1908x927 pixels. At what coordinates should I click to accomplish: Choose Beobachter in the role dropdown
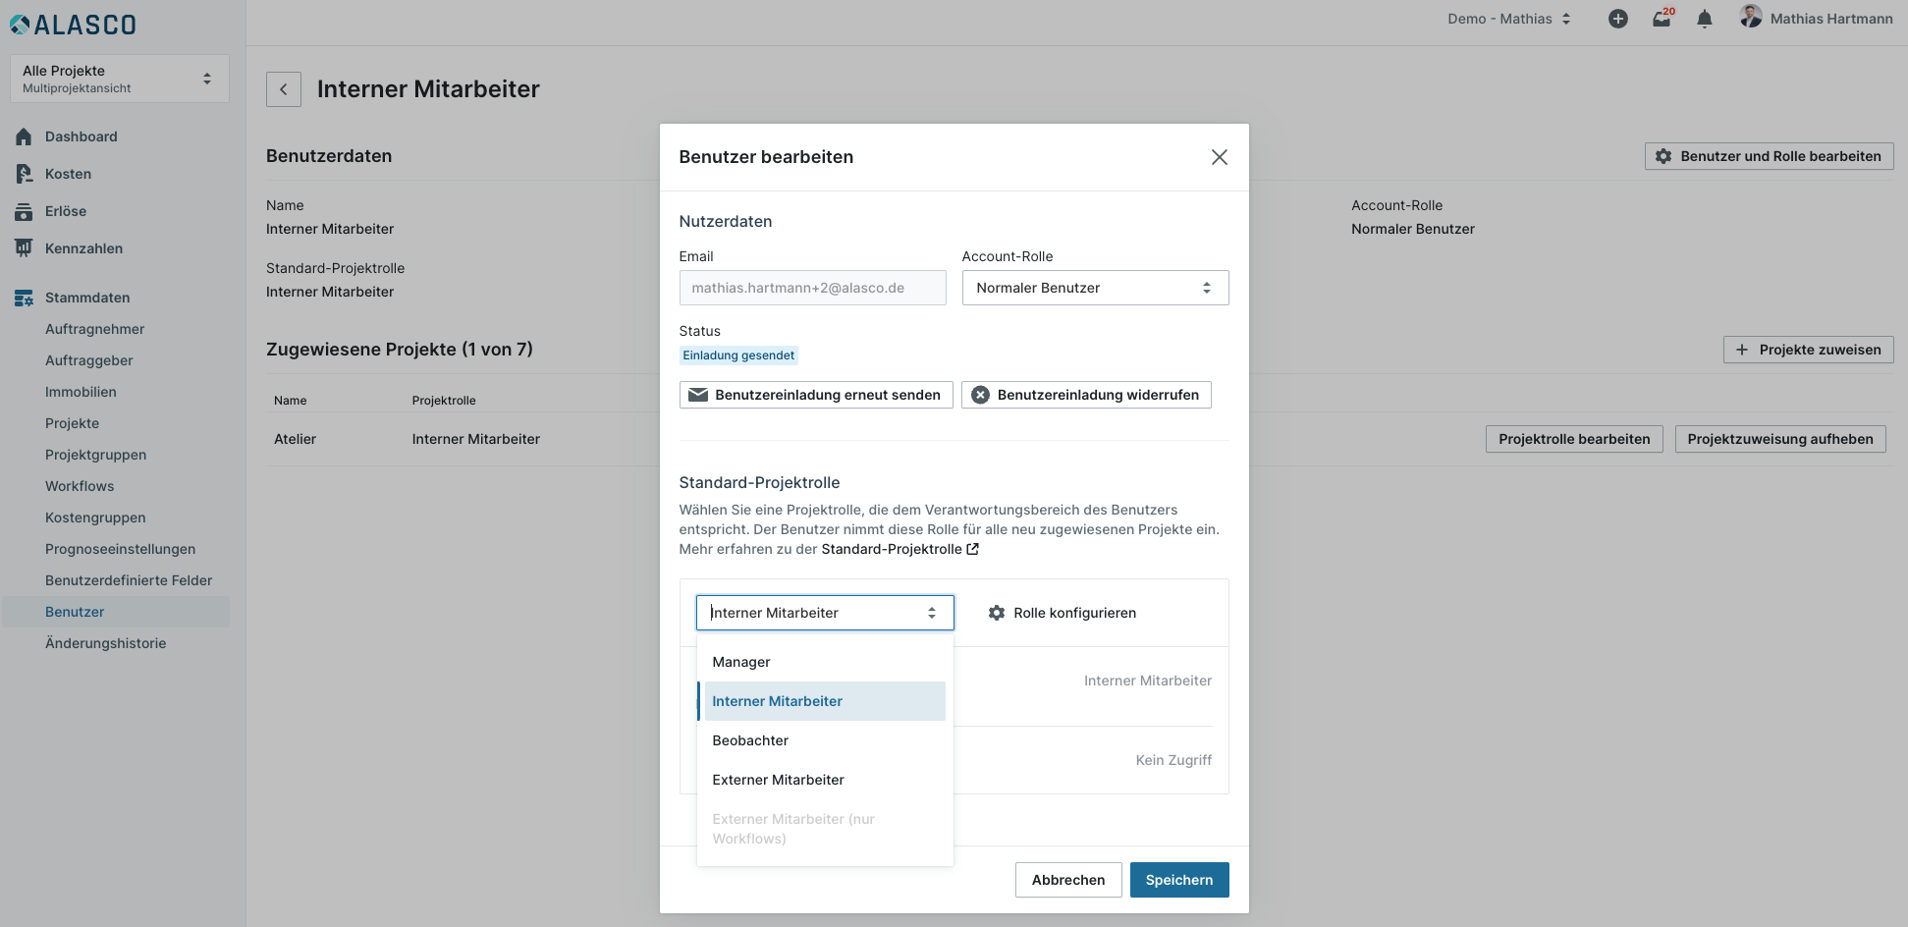point(750,740)
